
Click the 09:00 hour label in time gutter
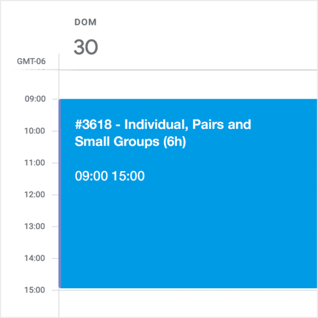click(34, 99)
